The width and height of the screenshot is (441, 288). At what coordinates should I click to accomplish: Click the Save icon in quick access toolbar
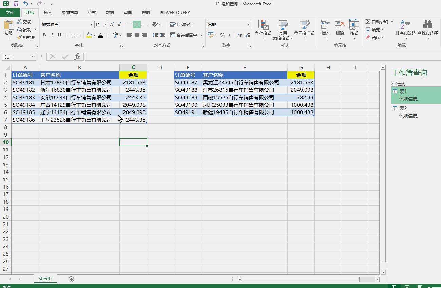click(x=16, y=4)
